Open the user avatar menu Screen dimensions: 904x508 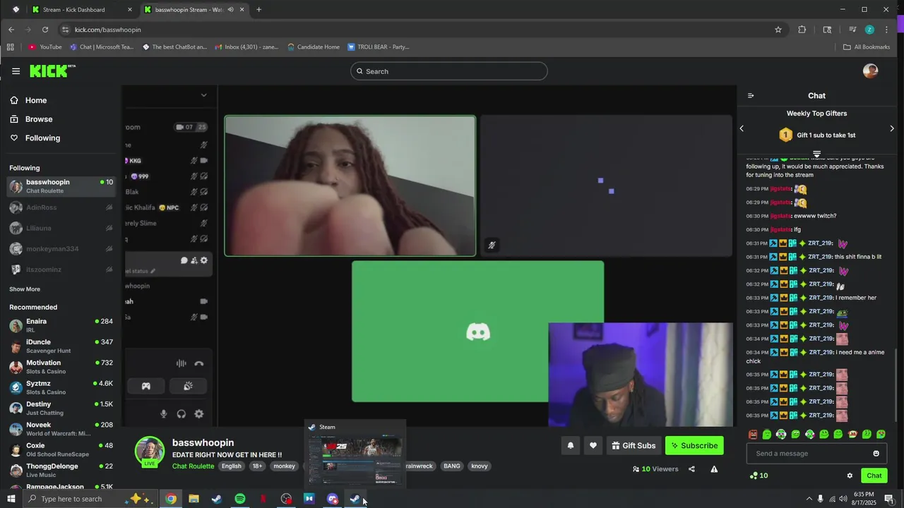pyautogui.click(x=870, y=71)
